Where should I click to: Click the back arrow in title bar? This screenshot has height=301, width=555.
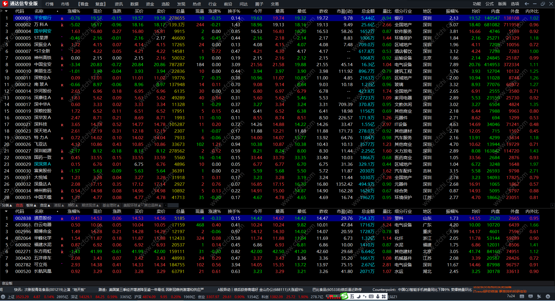(527, 4)
